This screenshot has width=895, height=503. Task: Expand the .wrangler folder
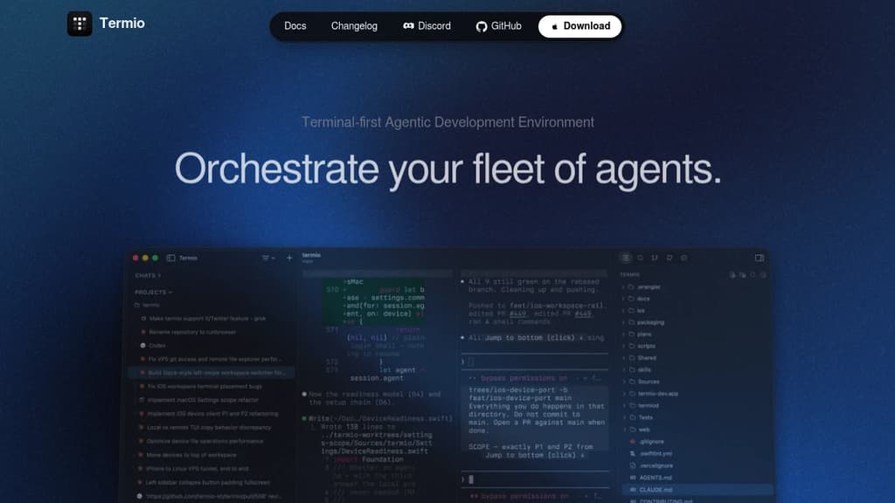(x=642, y=286)
